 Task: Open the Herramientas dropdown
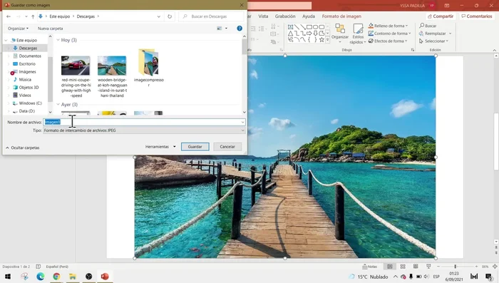coord(160,147)
